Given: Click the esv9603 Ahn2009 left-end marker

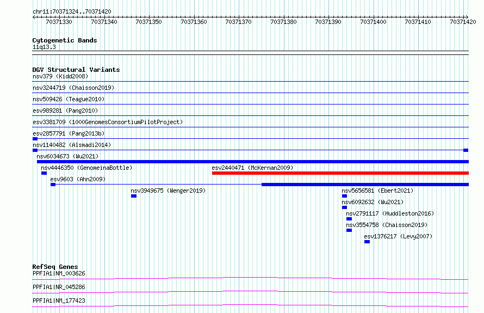Looking at the screenshot, I should [x=53, y=185].
